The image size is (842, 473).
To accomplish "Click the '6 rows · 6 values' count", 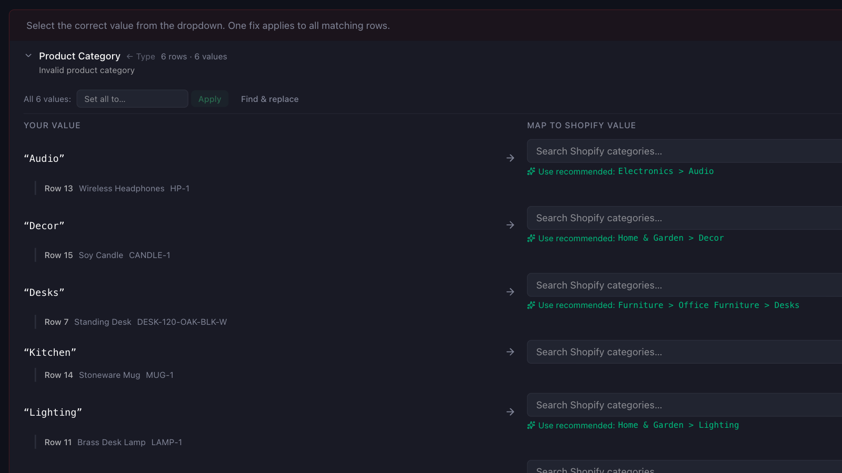I will click(x=194, y=56).
